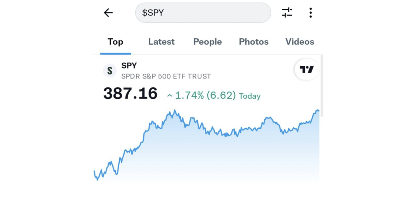399x199 pixels.
Task: Focus the $SPY search field
Action: [x=203, y=13]
